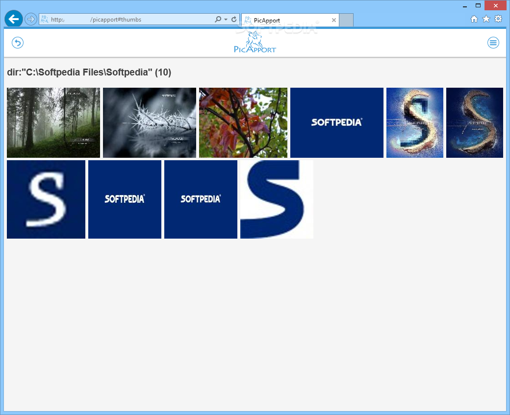Maximize the browser window
Screen dimensions: 510x415
[478, 5]
